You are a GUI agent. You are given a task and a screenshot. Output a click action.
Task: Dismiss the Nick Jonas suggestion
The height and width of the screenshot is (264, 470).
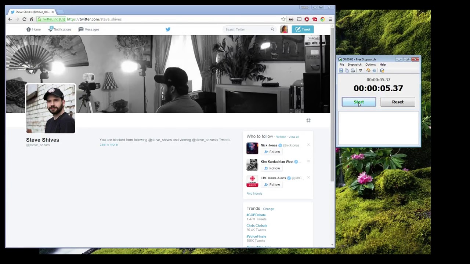(308, 145)
